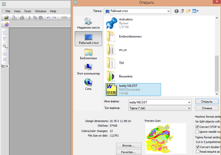Select the Вышивка folder
This screenshot has height=155, width=221.
point(133,76)
